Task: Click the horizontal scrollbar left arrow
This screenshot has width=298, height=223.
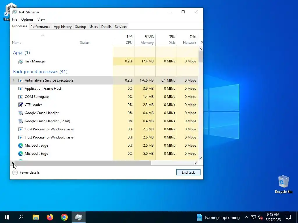Action: point(13,163)
